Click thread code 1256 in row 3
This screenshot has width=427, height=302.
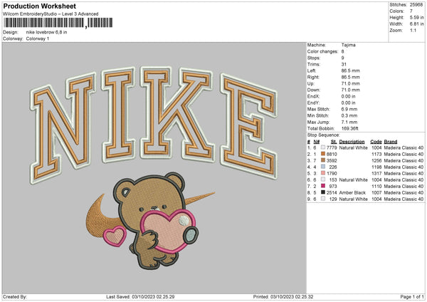point(376,160)
